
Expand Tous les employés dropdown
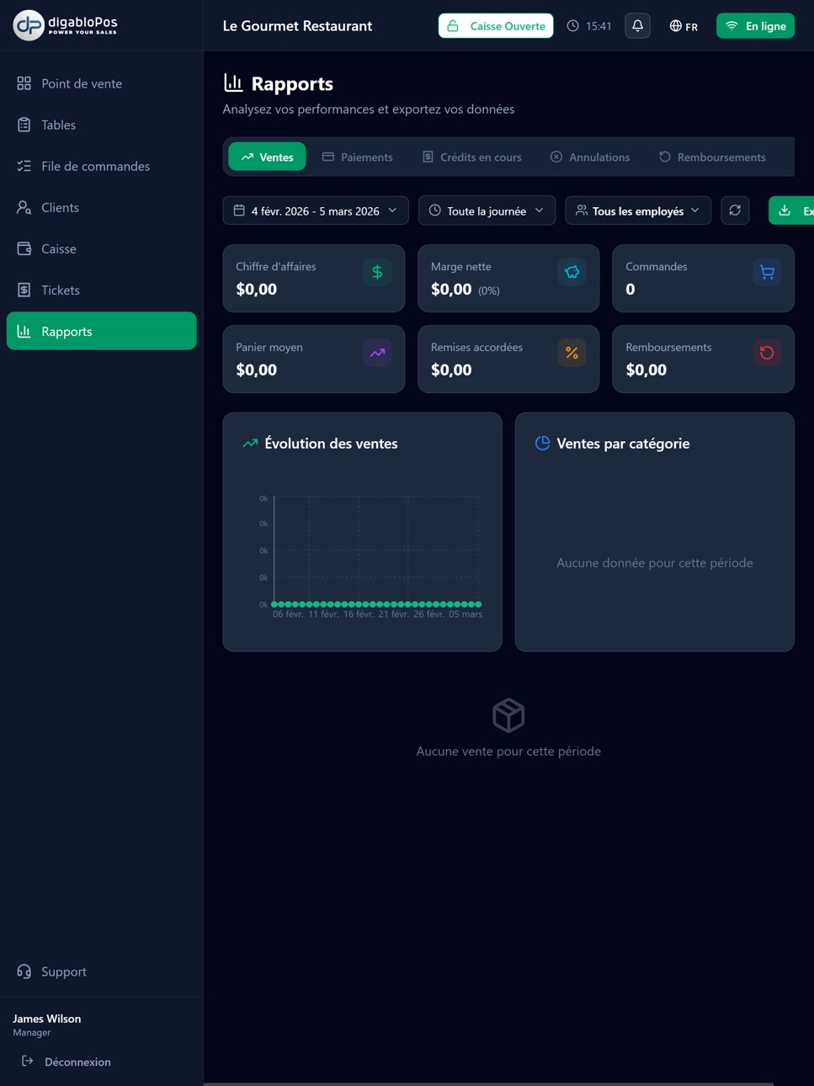pyautogui.click(x=638, y=210)
